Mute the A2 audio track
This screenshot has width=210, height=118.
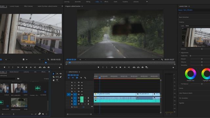point(82,101)
